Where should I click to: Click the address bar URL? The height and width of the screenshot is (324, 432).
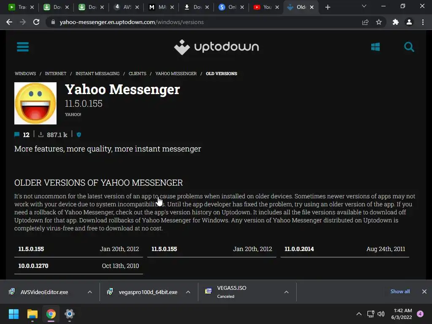click(x=132, y=22)
